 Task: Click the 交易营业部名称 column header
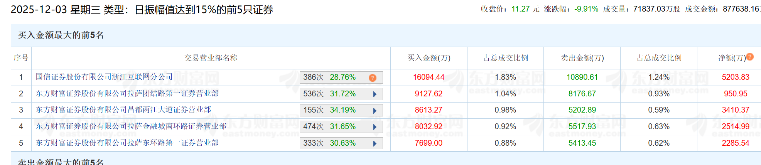[x=211, y=58]
